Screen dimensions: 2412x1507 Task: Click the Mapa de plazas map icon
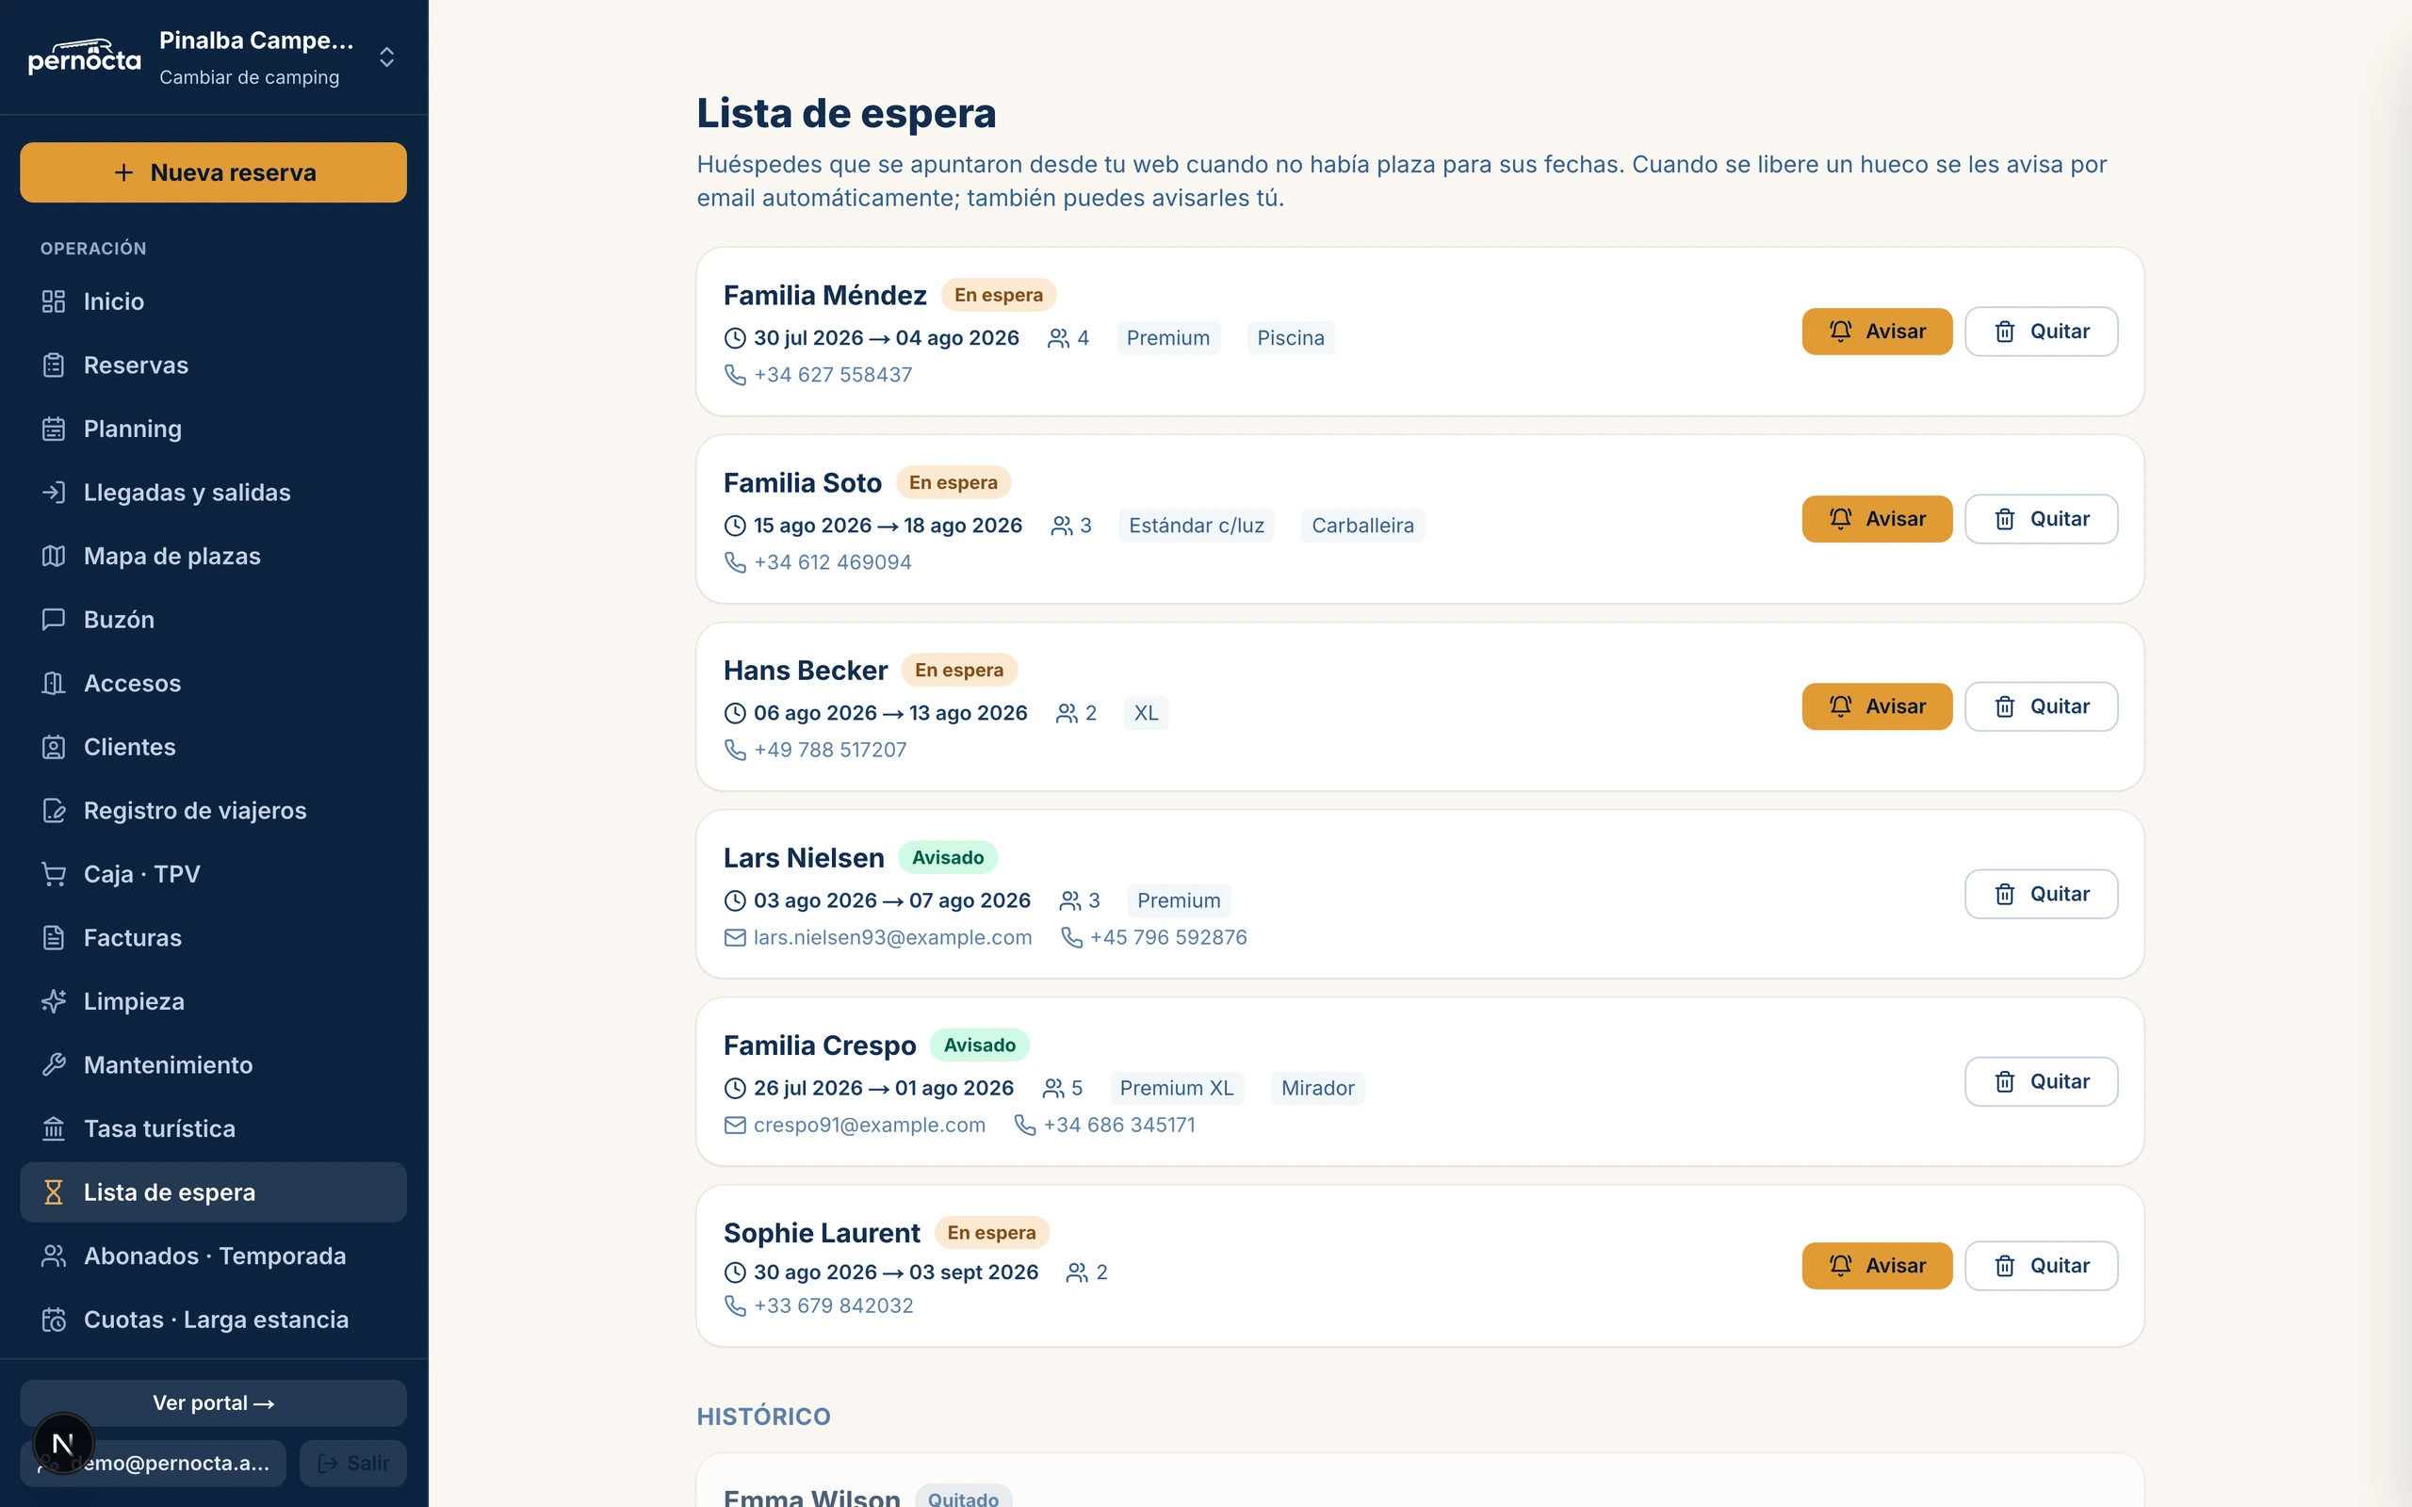click(54, 556)
